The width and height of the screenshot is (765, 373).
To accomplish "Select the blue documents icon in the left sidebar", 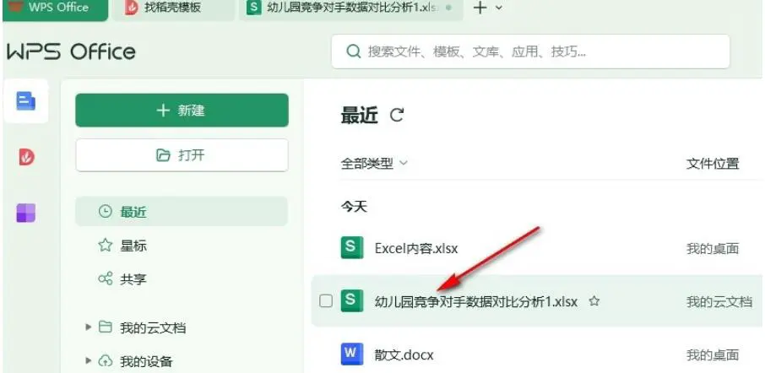I will pos(26,101).
